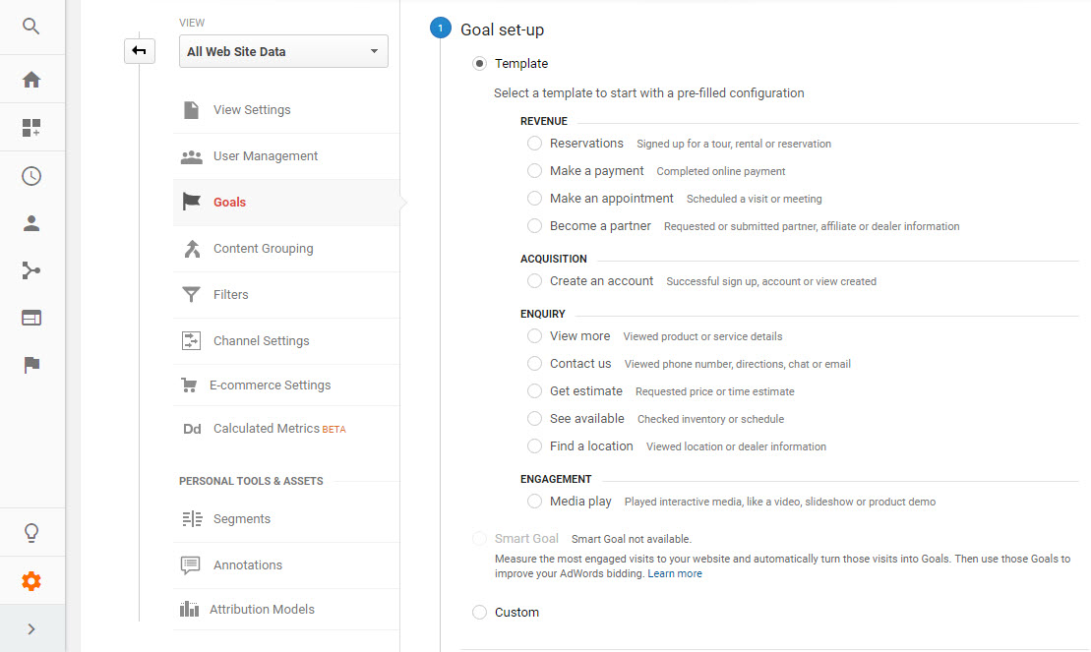This screenshot has height=652, width=1091.
Task: Open the Home icon in left sidebar
Action: click(x=31, y=80)
